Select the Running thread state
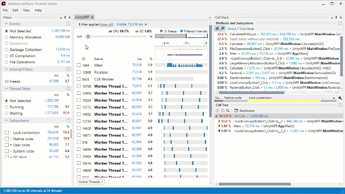Viewport: 345px width, 194px height. click(6, 107)
